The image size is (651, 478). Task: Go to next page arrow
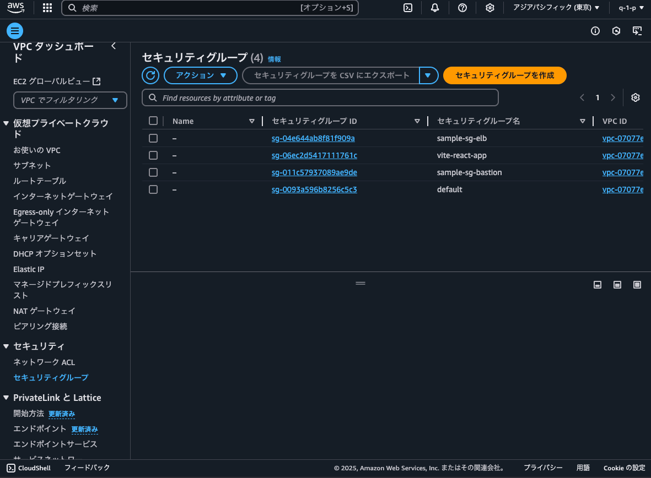click(x=613, y=97)
